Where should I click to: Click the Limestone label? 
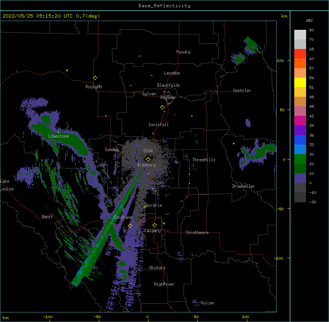pyautogui.click(x=58, y=136)
